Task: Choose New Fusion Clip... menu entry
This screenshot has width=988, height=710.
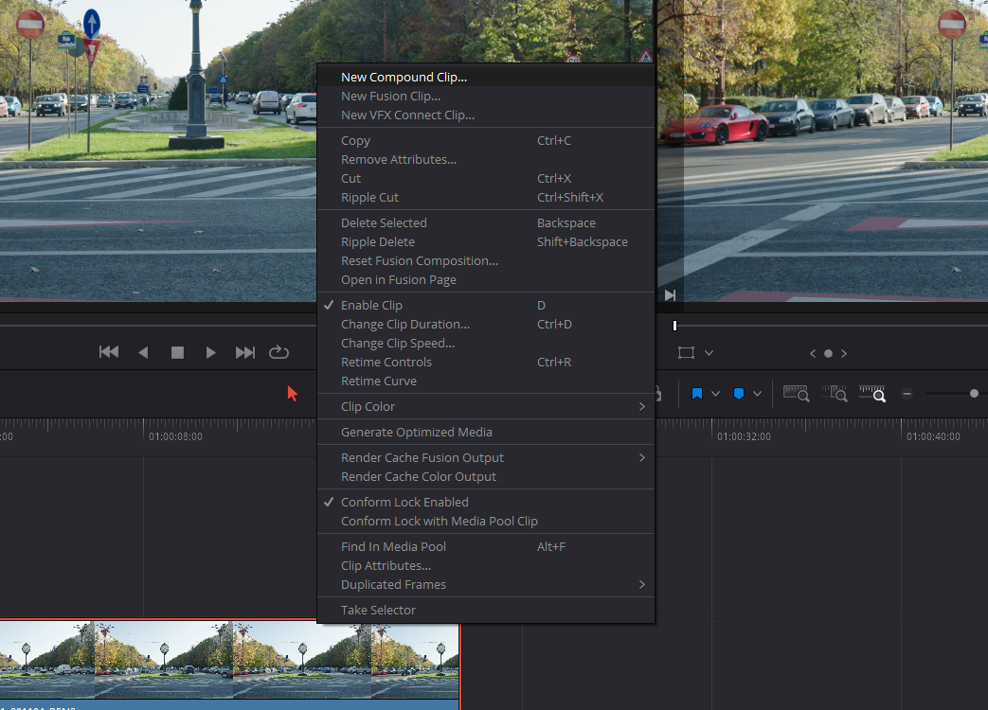Action: coord(486,96)
